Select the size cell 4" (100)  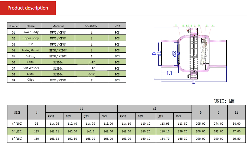(17, 123)
